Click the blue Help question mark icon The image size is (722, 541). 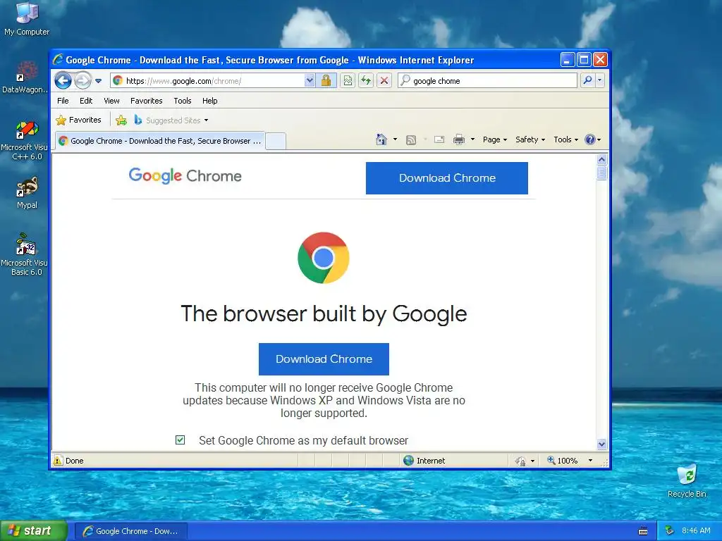tap(590, 139)
